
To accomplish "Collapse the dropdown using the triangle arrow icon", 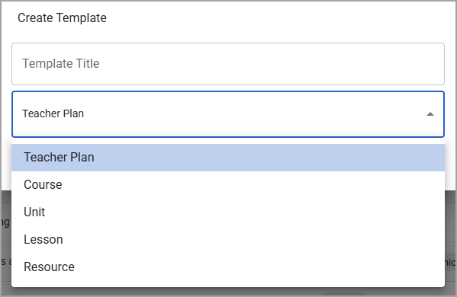I will [x=430, y=114].
